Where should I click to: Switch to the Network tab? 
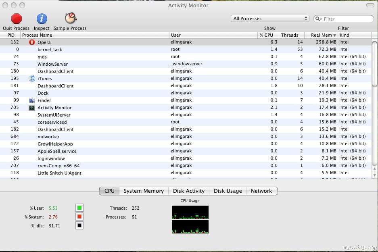(261, 191)
